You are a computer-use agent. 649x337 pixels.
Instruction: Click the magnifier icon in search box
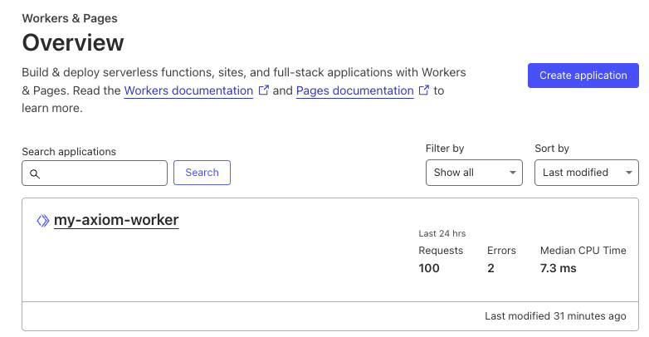(35, 173)
